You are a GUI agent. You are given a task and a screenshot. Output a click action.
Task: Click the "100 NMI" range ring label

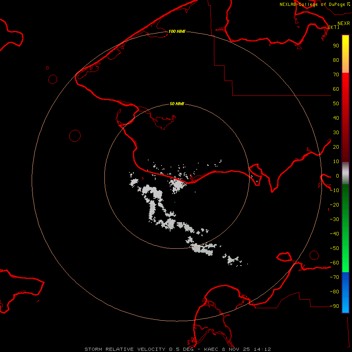[177, 31]
